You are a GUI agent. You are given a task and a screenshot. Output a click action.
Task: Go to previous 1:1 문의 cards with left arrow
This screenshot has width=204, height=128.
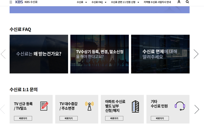point(2,109)
